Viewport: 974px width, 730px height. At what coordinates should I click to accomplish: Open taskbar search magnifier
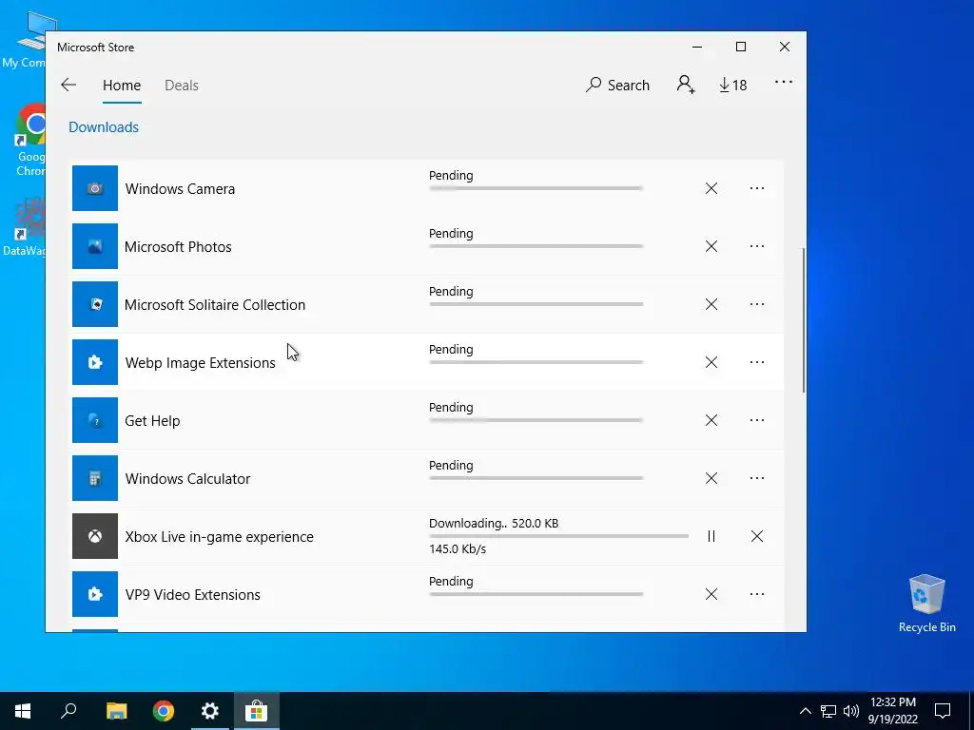coord(68,711)
